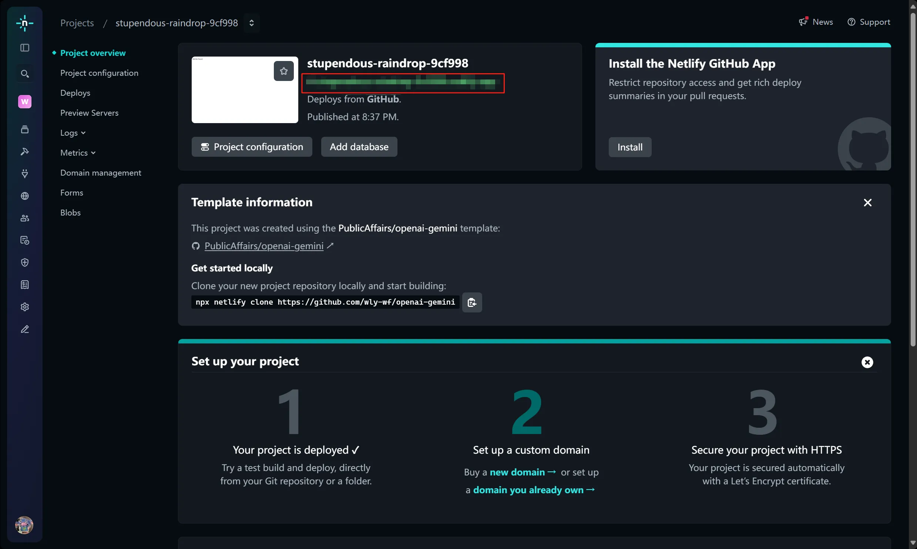Expand the Metrics submenu
The image size is (917, 549).
tap(78, 153)
